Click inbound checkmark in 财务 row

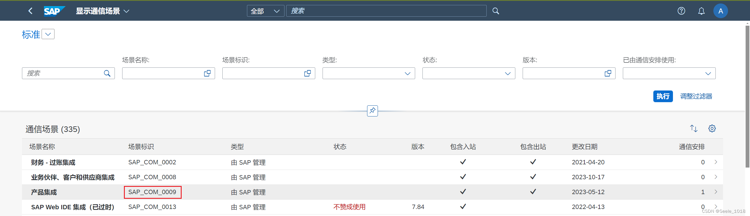463,162
